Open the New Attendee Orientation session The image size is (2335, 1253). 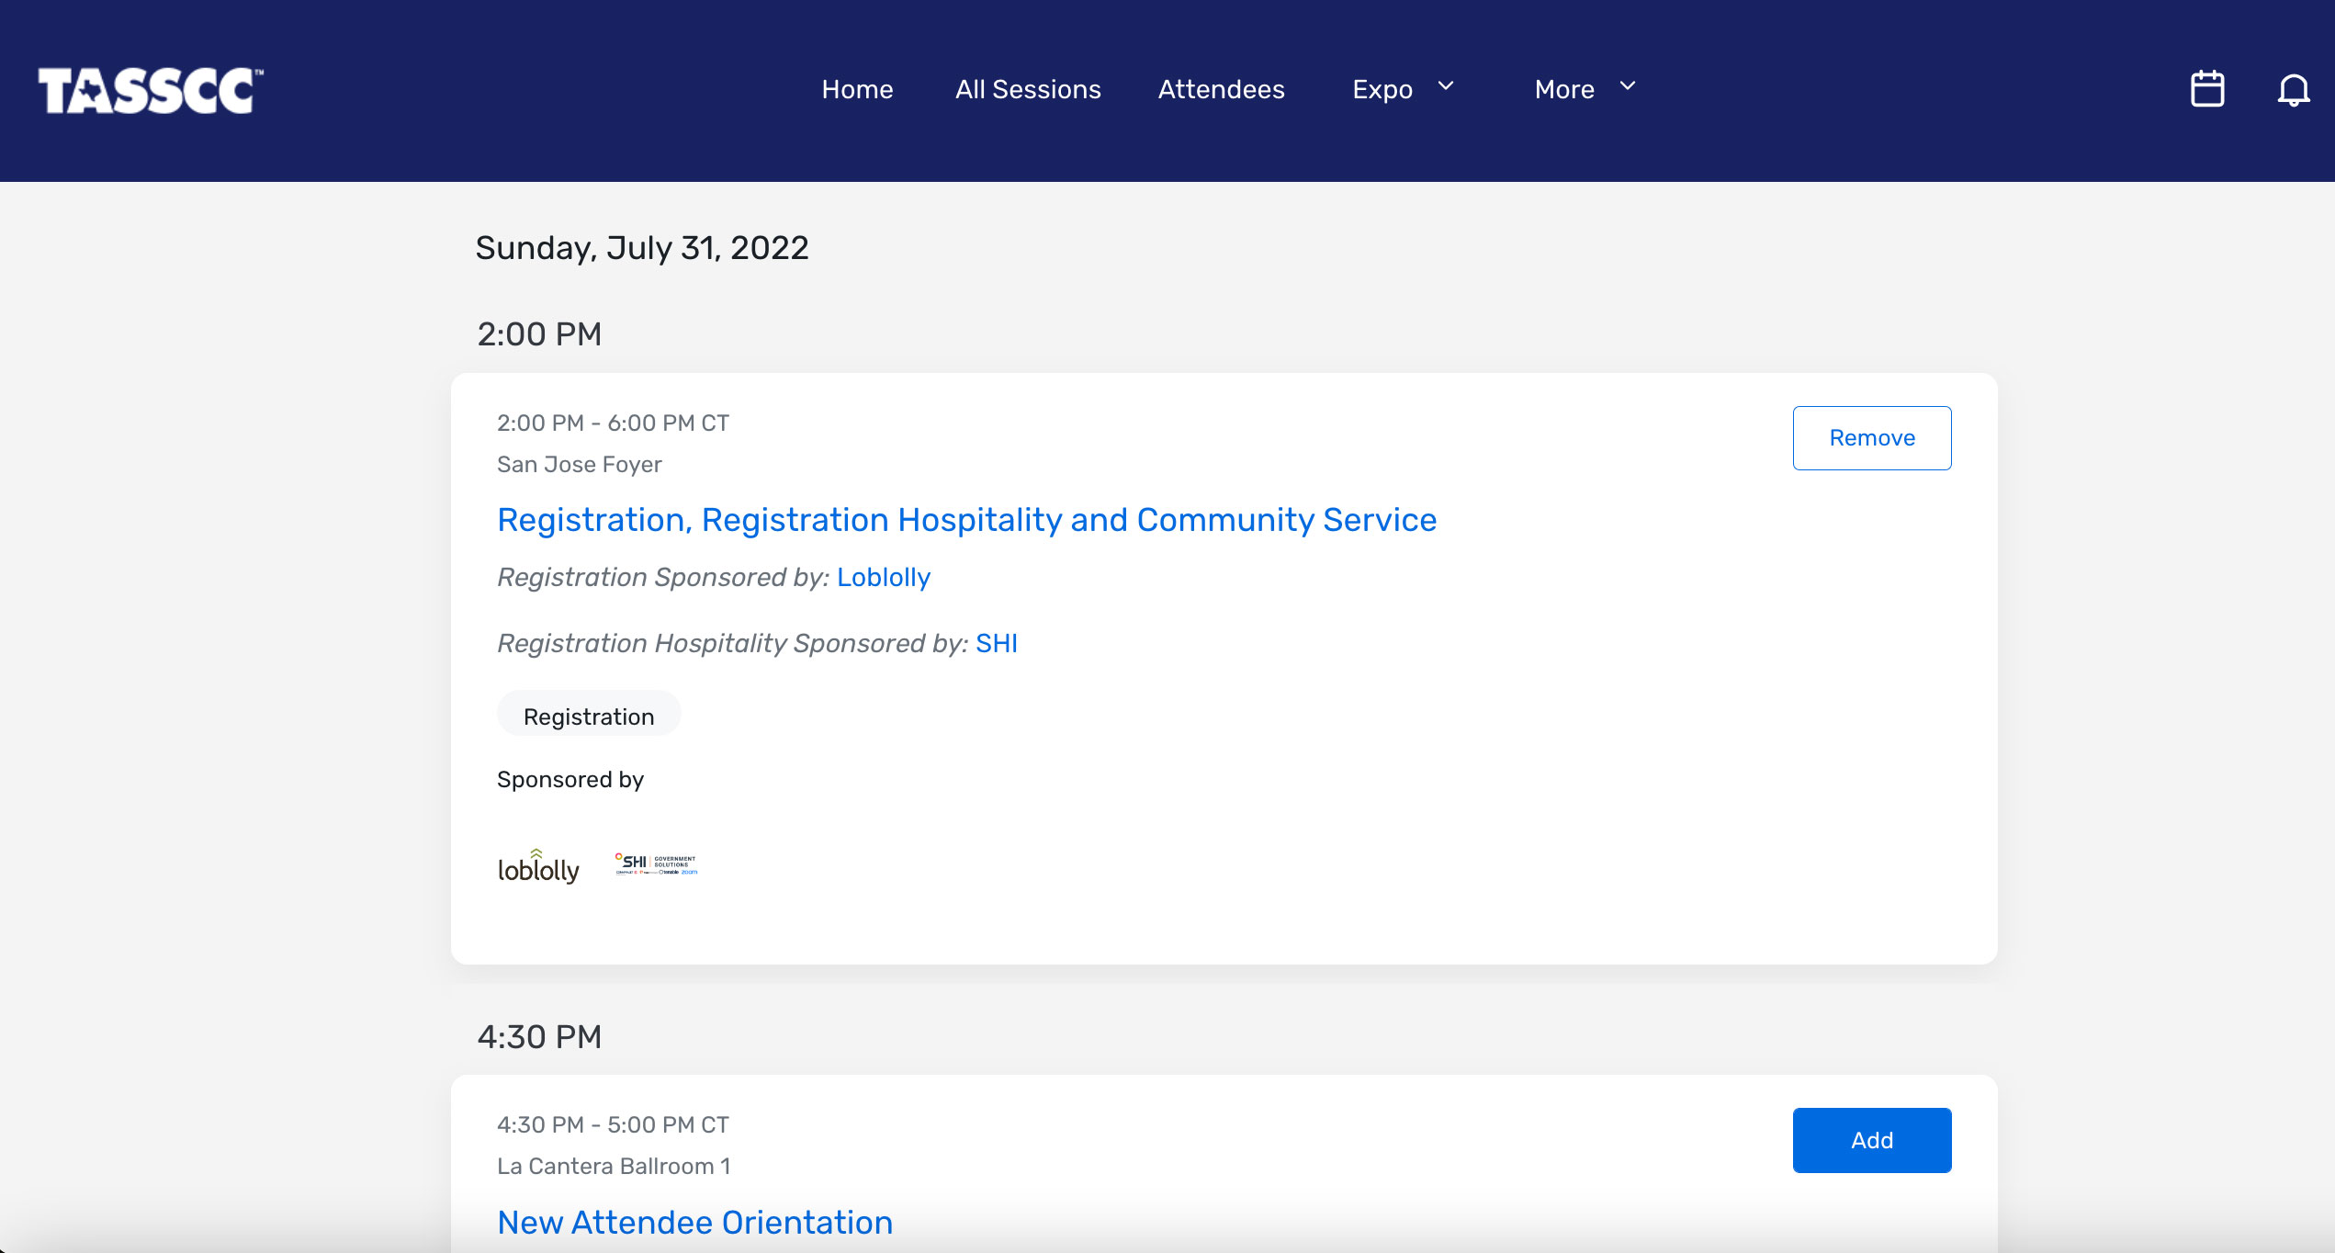pos(694,1222)
